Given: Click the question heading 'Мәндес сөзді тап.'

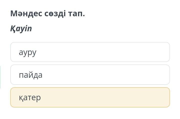Looking at the screenshot, I should [x=47, y=13].
